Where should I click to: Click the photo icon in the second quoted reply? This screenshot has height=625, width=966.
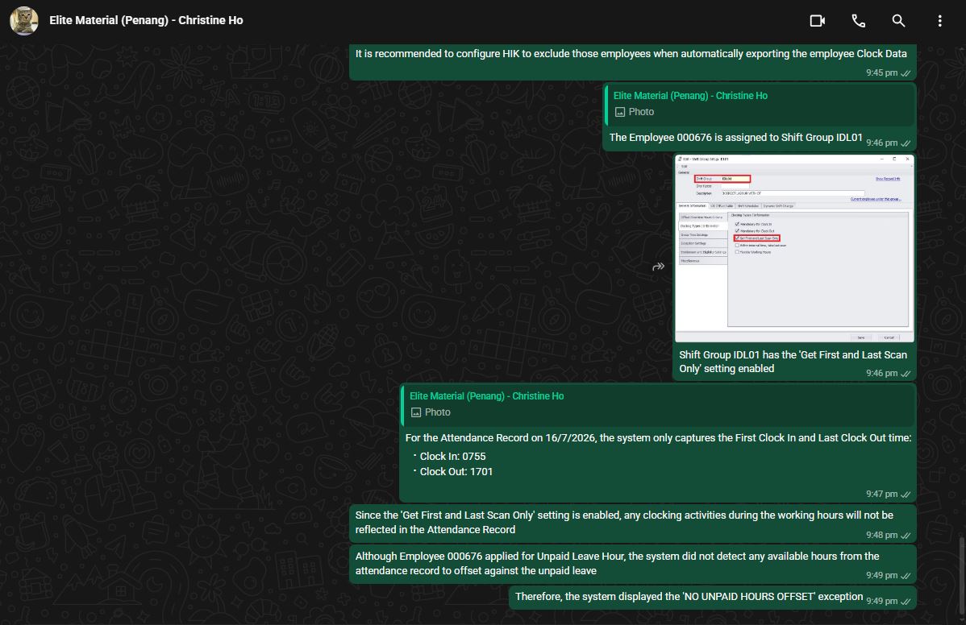tap(416, 412)
